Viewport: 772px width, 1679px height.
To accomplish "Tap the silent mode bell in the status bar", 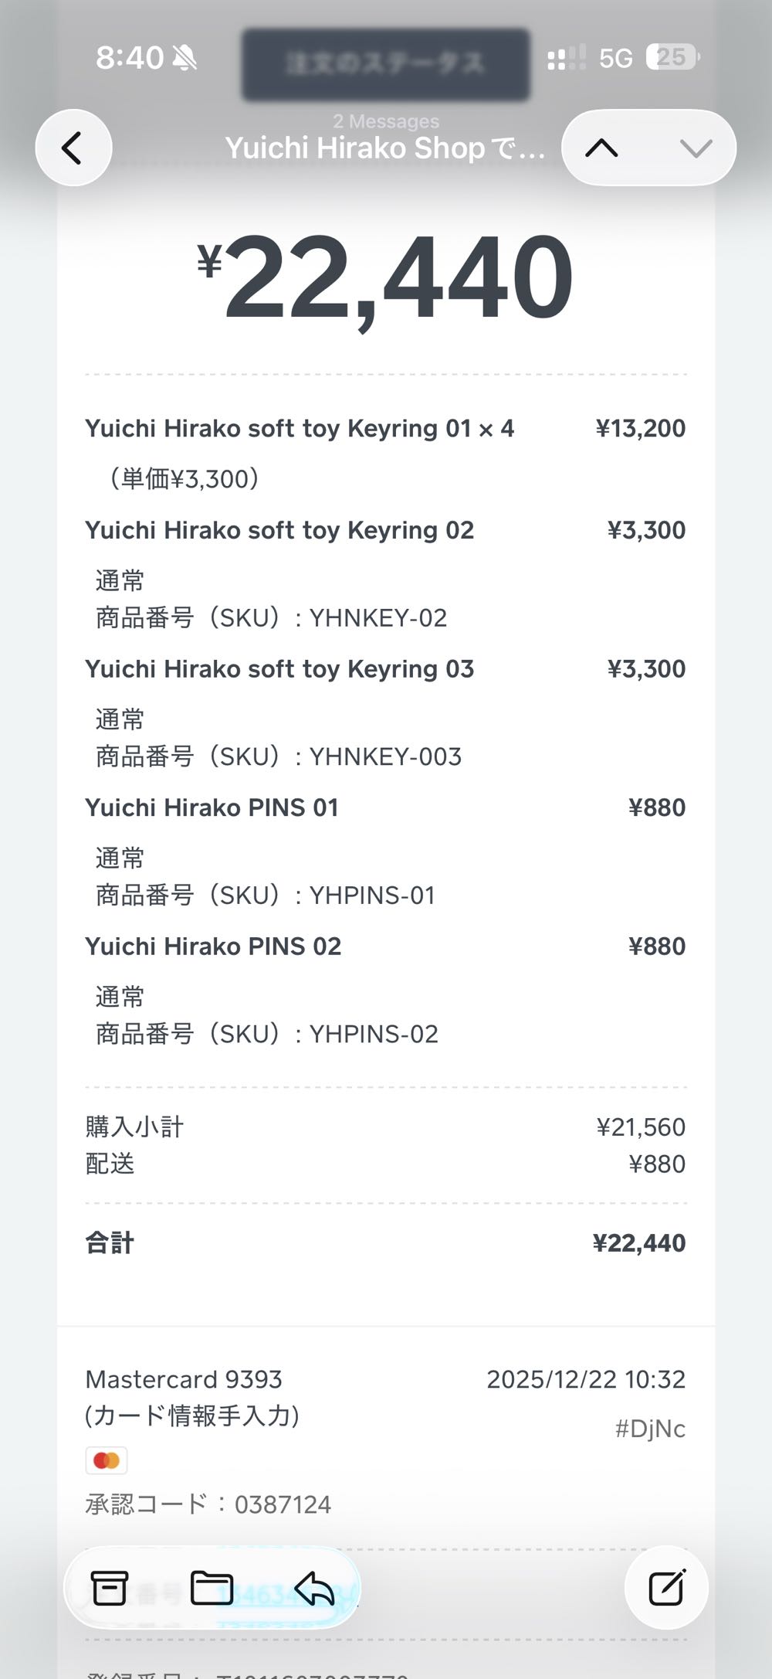I will click(185, 58).
